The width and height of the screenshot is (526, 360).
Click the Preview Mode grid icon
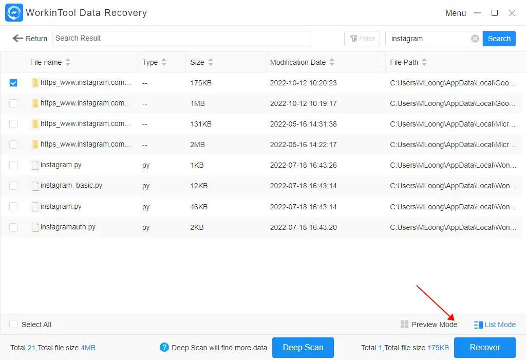(404, 325)
